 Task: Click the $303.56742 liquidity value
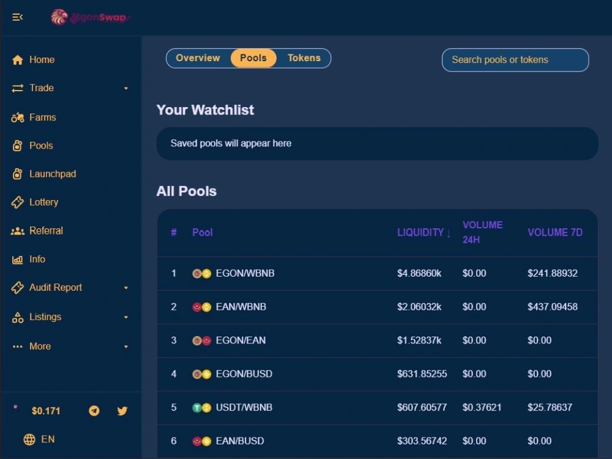pyautogui.click(x=422, y=441)
